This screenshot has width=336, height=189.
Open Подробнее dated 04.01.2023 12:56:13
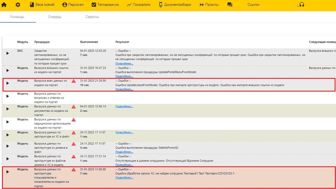click(x=124, y=106)
